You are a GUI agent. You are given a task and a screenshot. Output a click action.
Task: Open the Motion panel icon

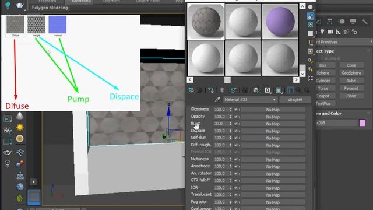point(342,22)
